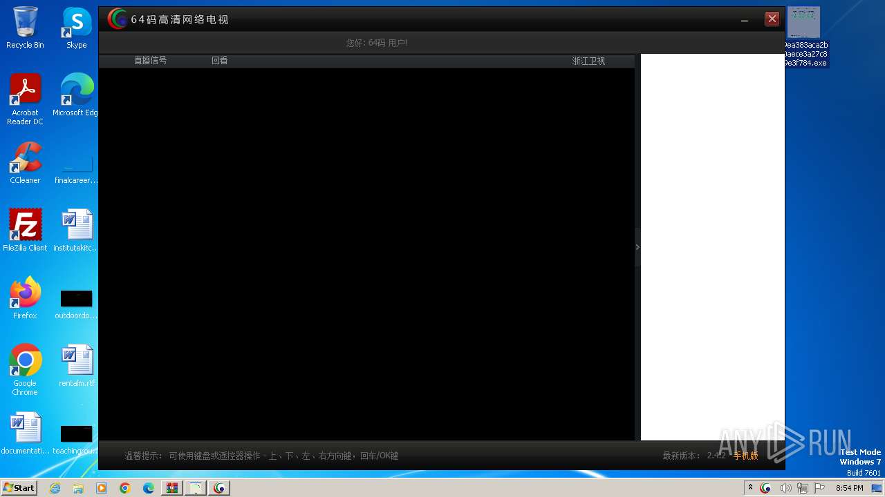The image size is (885, 497).
Task: Launch CCleaner from the desktop
Action: [x=25, y=162]
